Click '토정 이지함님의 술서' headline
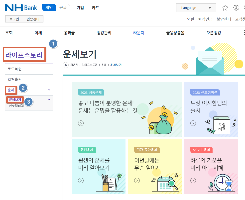Viewport: 245px width, 200px height. [208, 107]
